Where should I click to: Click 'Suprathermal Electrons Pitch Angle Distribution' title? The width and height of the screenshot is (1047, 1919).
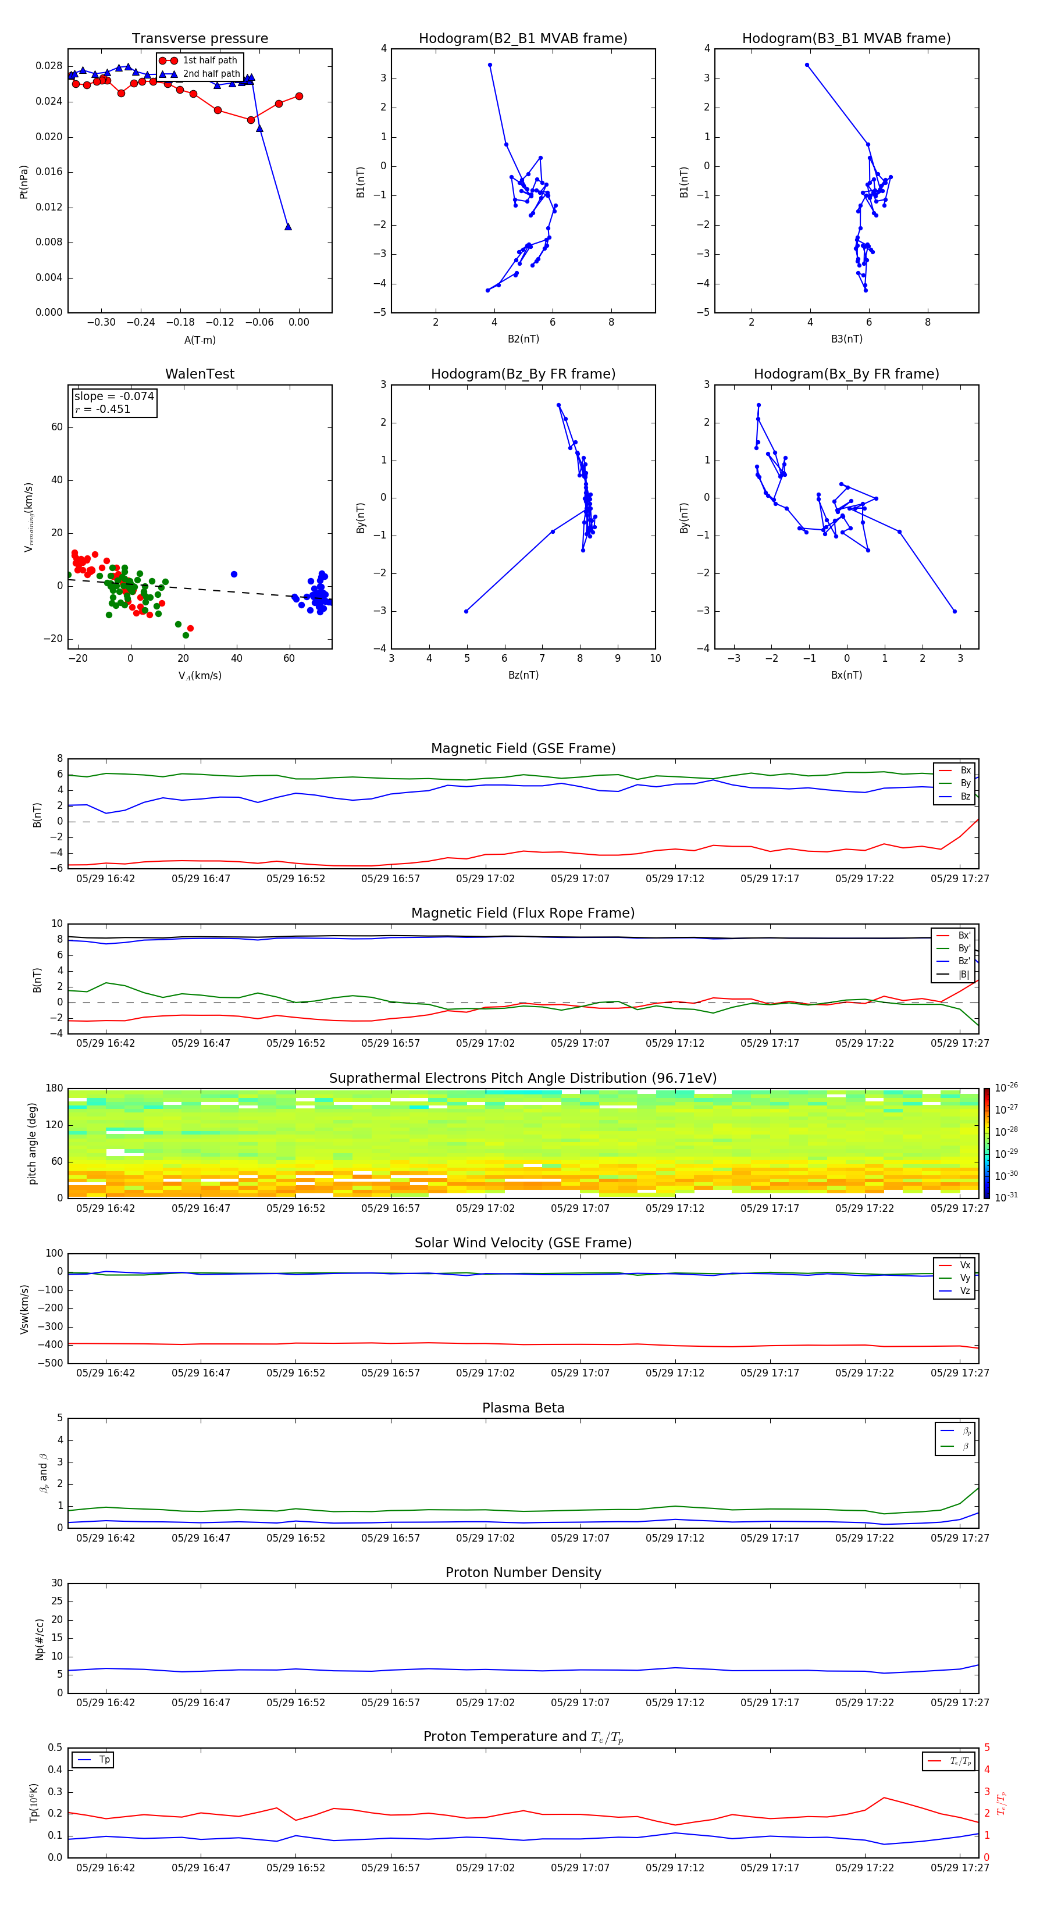point(523,1078)
